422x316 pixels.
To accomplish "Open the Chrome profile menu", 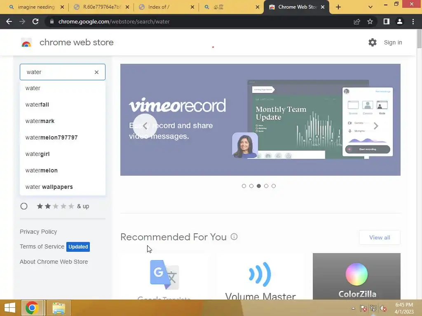I will click(x=400, y=21).
